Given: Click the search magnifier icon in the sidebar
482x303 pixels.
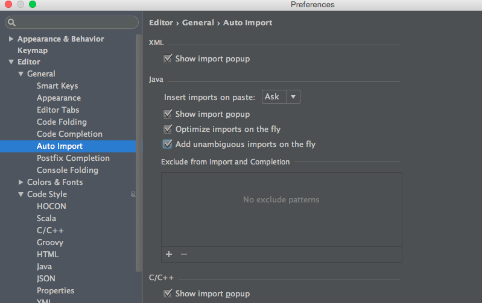Looking at the screenshot, I should 12,23.
